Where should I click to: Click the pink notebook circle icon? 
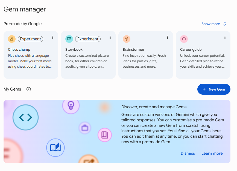point(105,135)
